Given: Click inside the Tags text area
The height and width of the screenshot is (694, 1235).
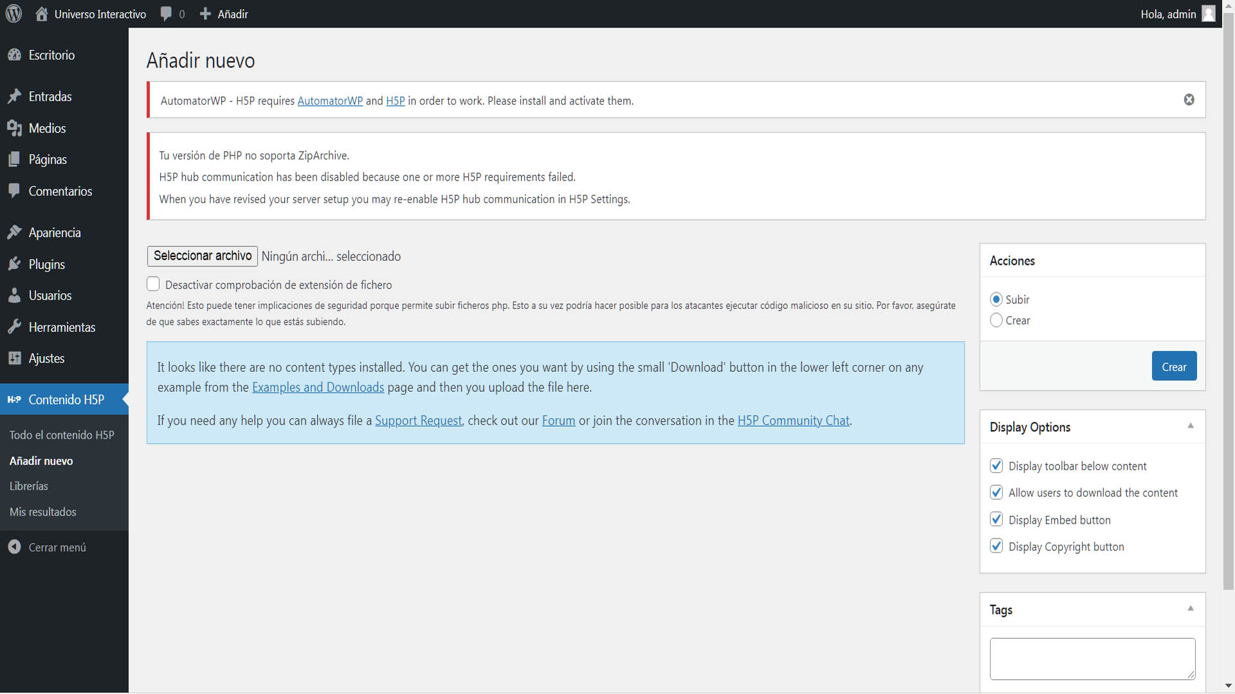Looking at the screenshot, I should pyautogui.click(x=1092, y=659).
